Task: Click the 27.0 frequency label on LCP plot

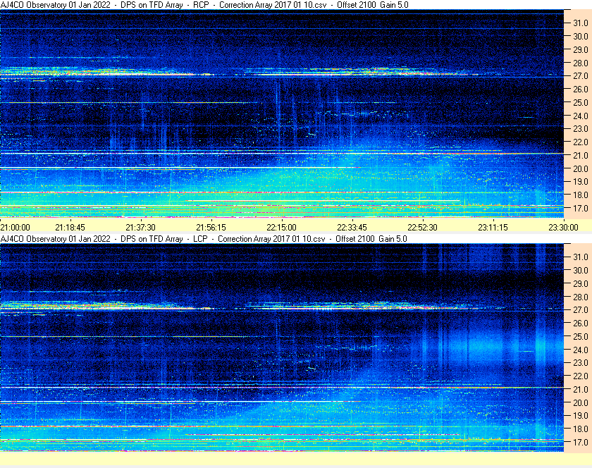Action: click(581, 310)
